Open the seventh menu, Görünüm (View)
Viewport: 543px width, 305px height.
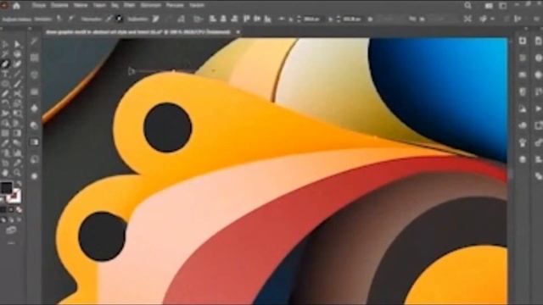point(151,6)
